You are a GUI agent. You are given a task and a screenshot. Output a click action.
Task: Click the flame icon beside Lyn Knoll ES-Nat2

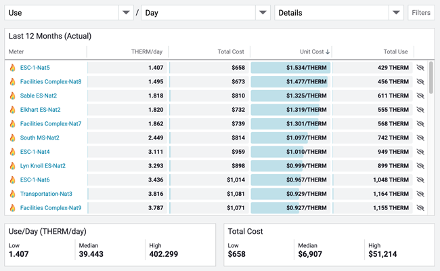pyautogui.click(x=12, y=165)
